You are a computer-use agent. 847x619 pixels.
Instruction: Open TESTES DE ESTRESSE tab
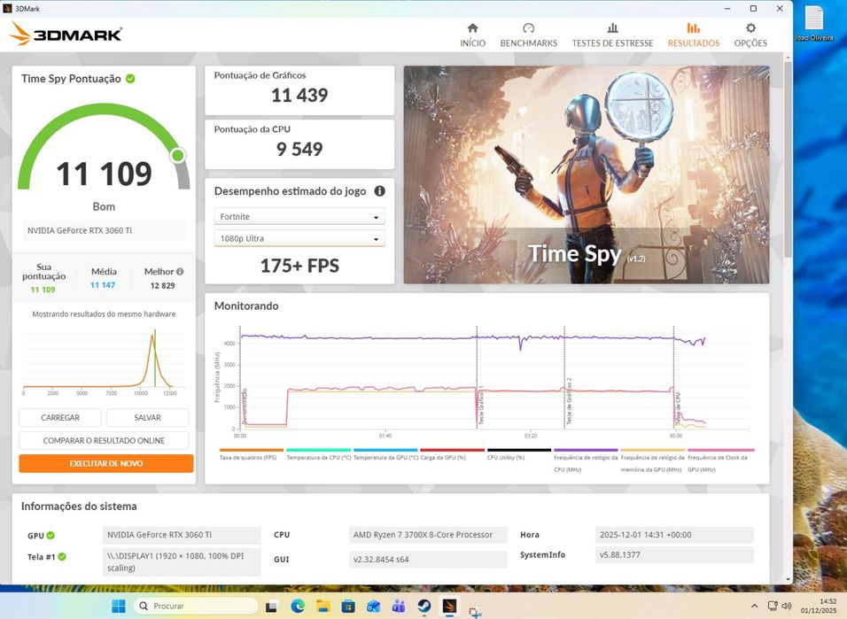coord(612,35)
